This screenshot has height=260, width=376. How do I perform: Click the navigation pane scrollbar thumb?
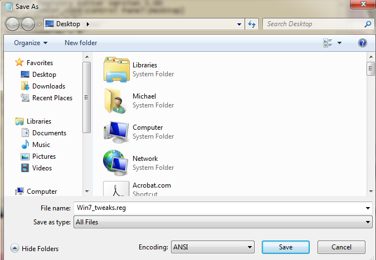click(x=86, y=97)
